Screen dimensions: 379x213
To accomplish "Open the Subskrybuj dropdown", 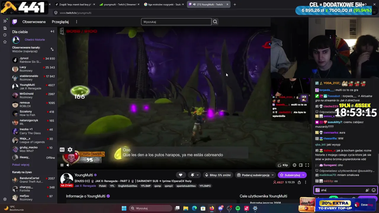I will click(x=292, y=175).
